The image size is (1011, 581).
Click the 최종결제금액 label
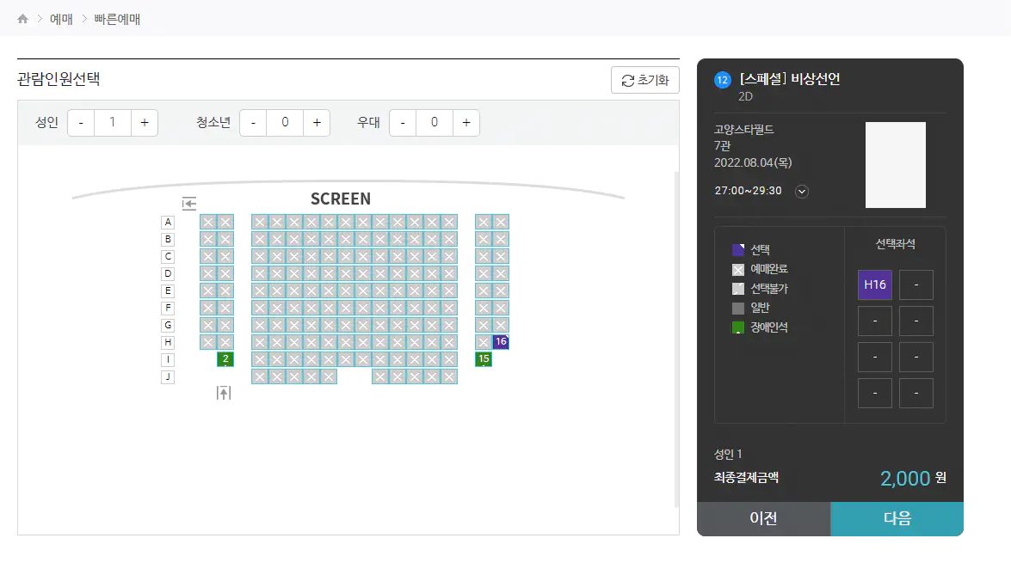pos(746,477)
